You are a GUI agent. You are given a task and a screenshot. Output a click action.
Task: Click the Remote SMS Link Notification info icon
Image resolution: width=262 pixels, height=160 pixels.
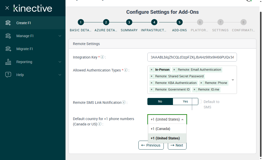tap(124, 102)
